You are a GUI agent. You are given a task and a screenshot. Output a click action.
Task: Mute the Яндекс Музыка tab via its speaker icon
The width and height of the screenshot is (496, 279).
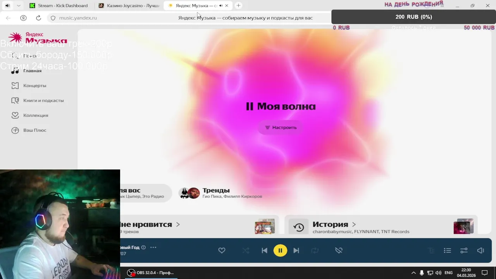221,5
